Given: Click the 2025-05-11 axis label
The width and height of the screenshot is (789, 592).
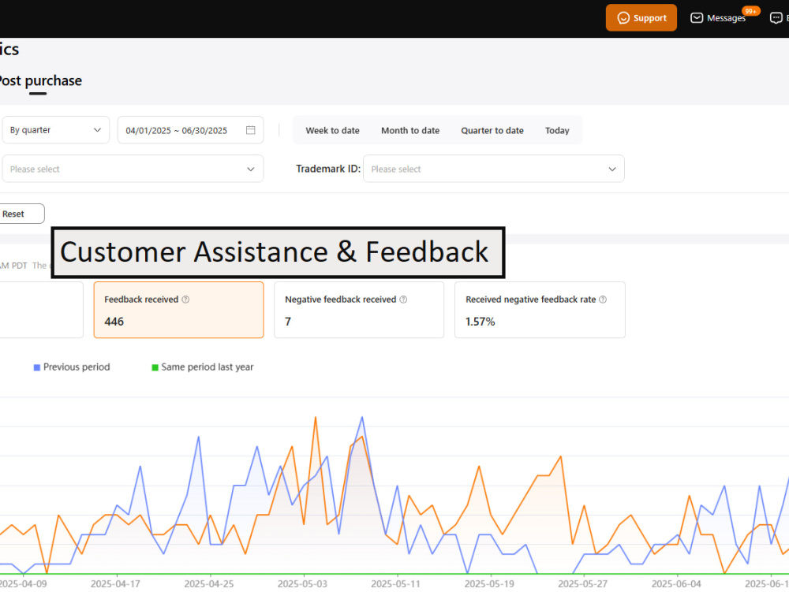Looking at the screenshot, I should 395,584.
